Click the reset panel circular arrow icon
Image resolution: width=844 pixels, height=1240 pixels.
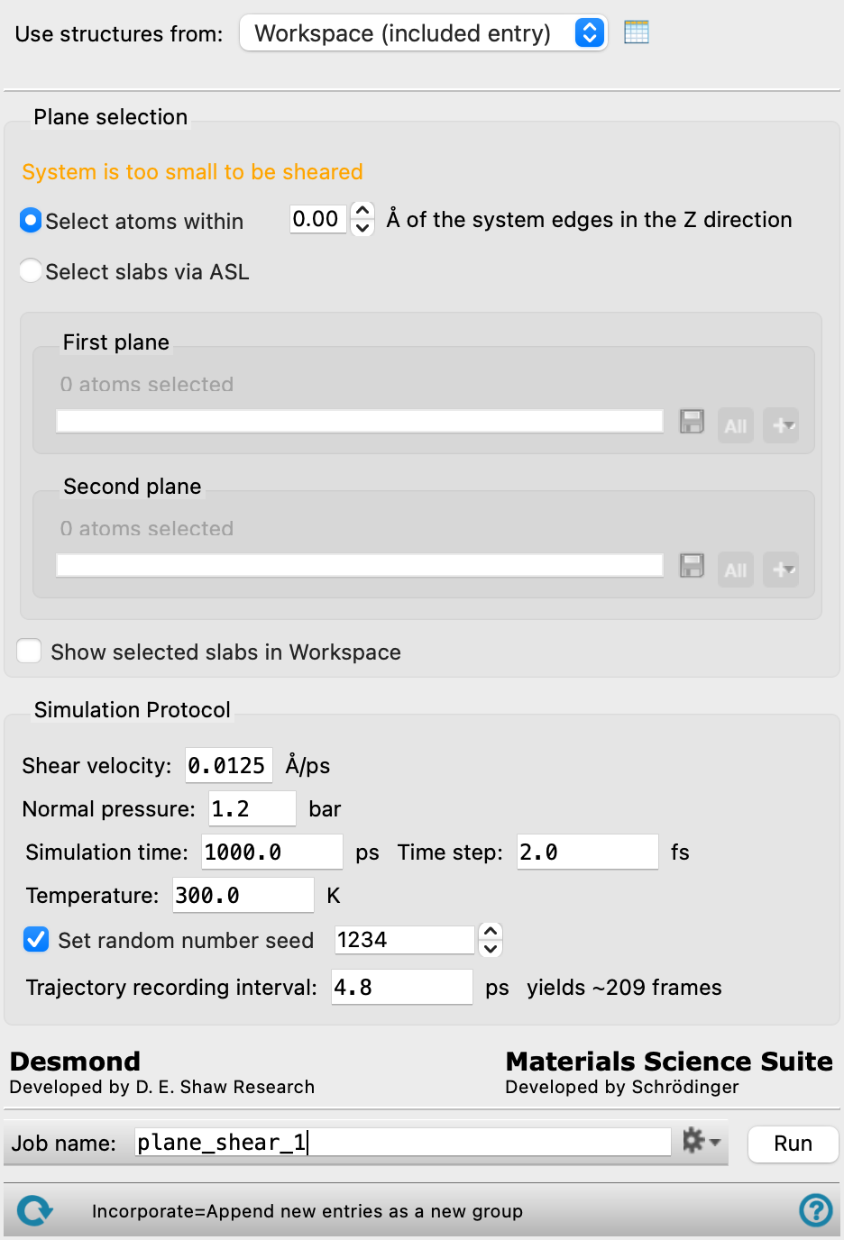(34, 1210)
